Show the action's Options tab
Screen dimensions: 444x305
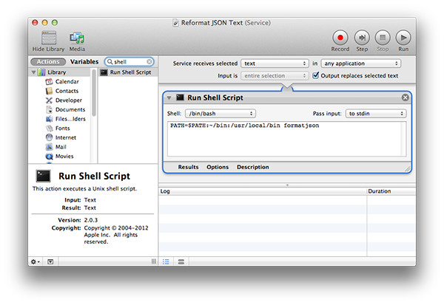click(218, 167)
